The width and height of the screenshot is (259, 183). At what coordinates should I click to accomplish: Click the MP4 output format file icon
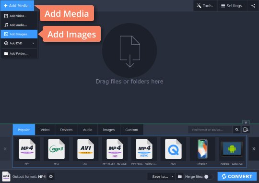[x=6, y=176]
